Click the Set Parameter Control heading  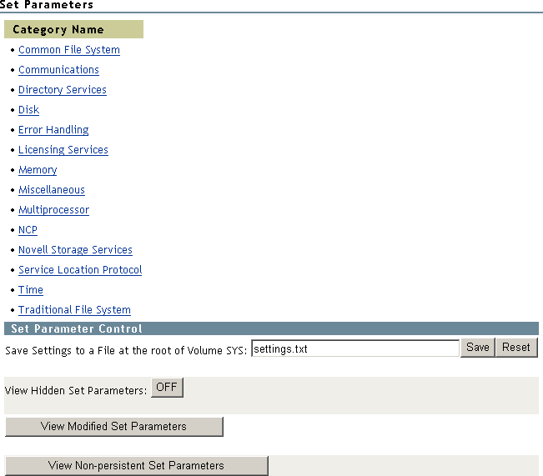pyautogui.click(x=77, y=328)
